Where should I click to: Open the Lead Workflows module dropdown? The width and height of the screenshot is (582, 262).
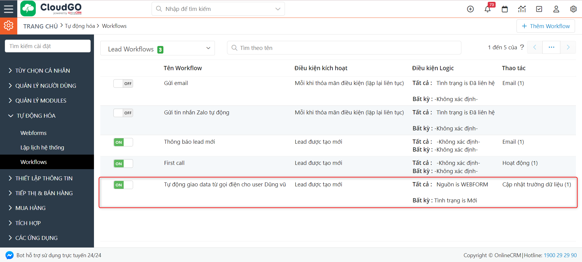coord(158,48)
